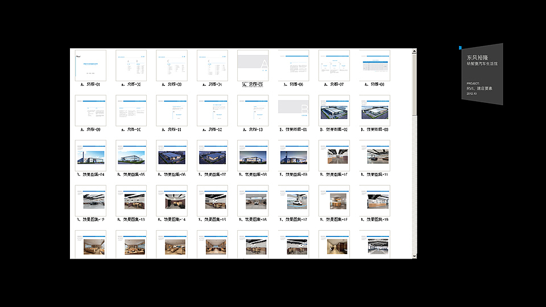
Task: Click label text B. 效果图集-19
Action: pyautogui.click(x=375, y=219)
